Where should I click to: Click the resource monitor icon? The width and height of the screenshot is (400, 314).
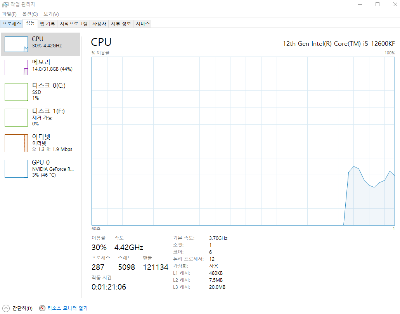pyautogui.click(x=42, y=308)
